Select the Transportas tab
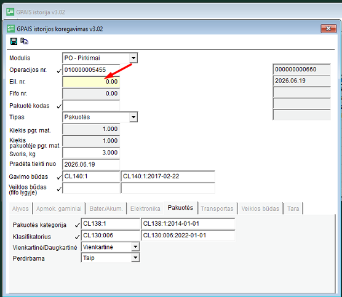Screen dimensions: 342x297 coord(217,208)
